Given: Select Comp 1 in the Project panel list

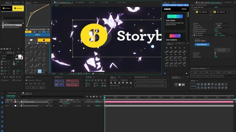Looking at the screenshot, I should coord(6,23).
